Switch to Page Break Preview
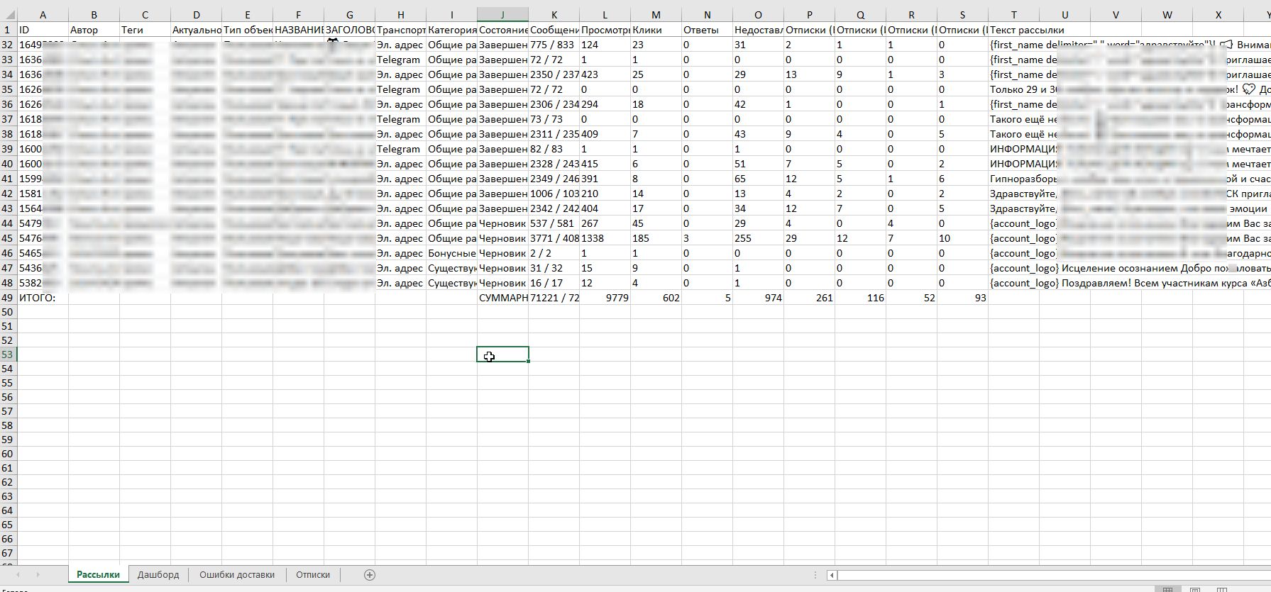The image size is (1271, 592). coord(1221,589)
